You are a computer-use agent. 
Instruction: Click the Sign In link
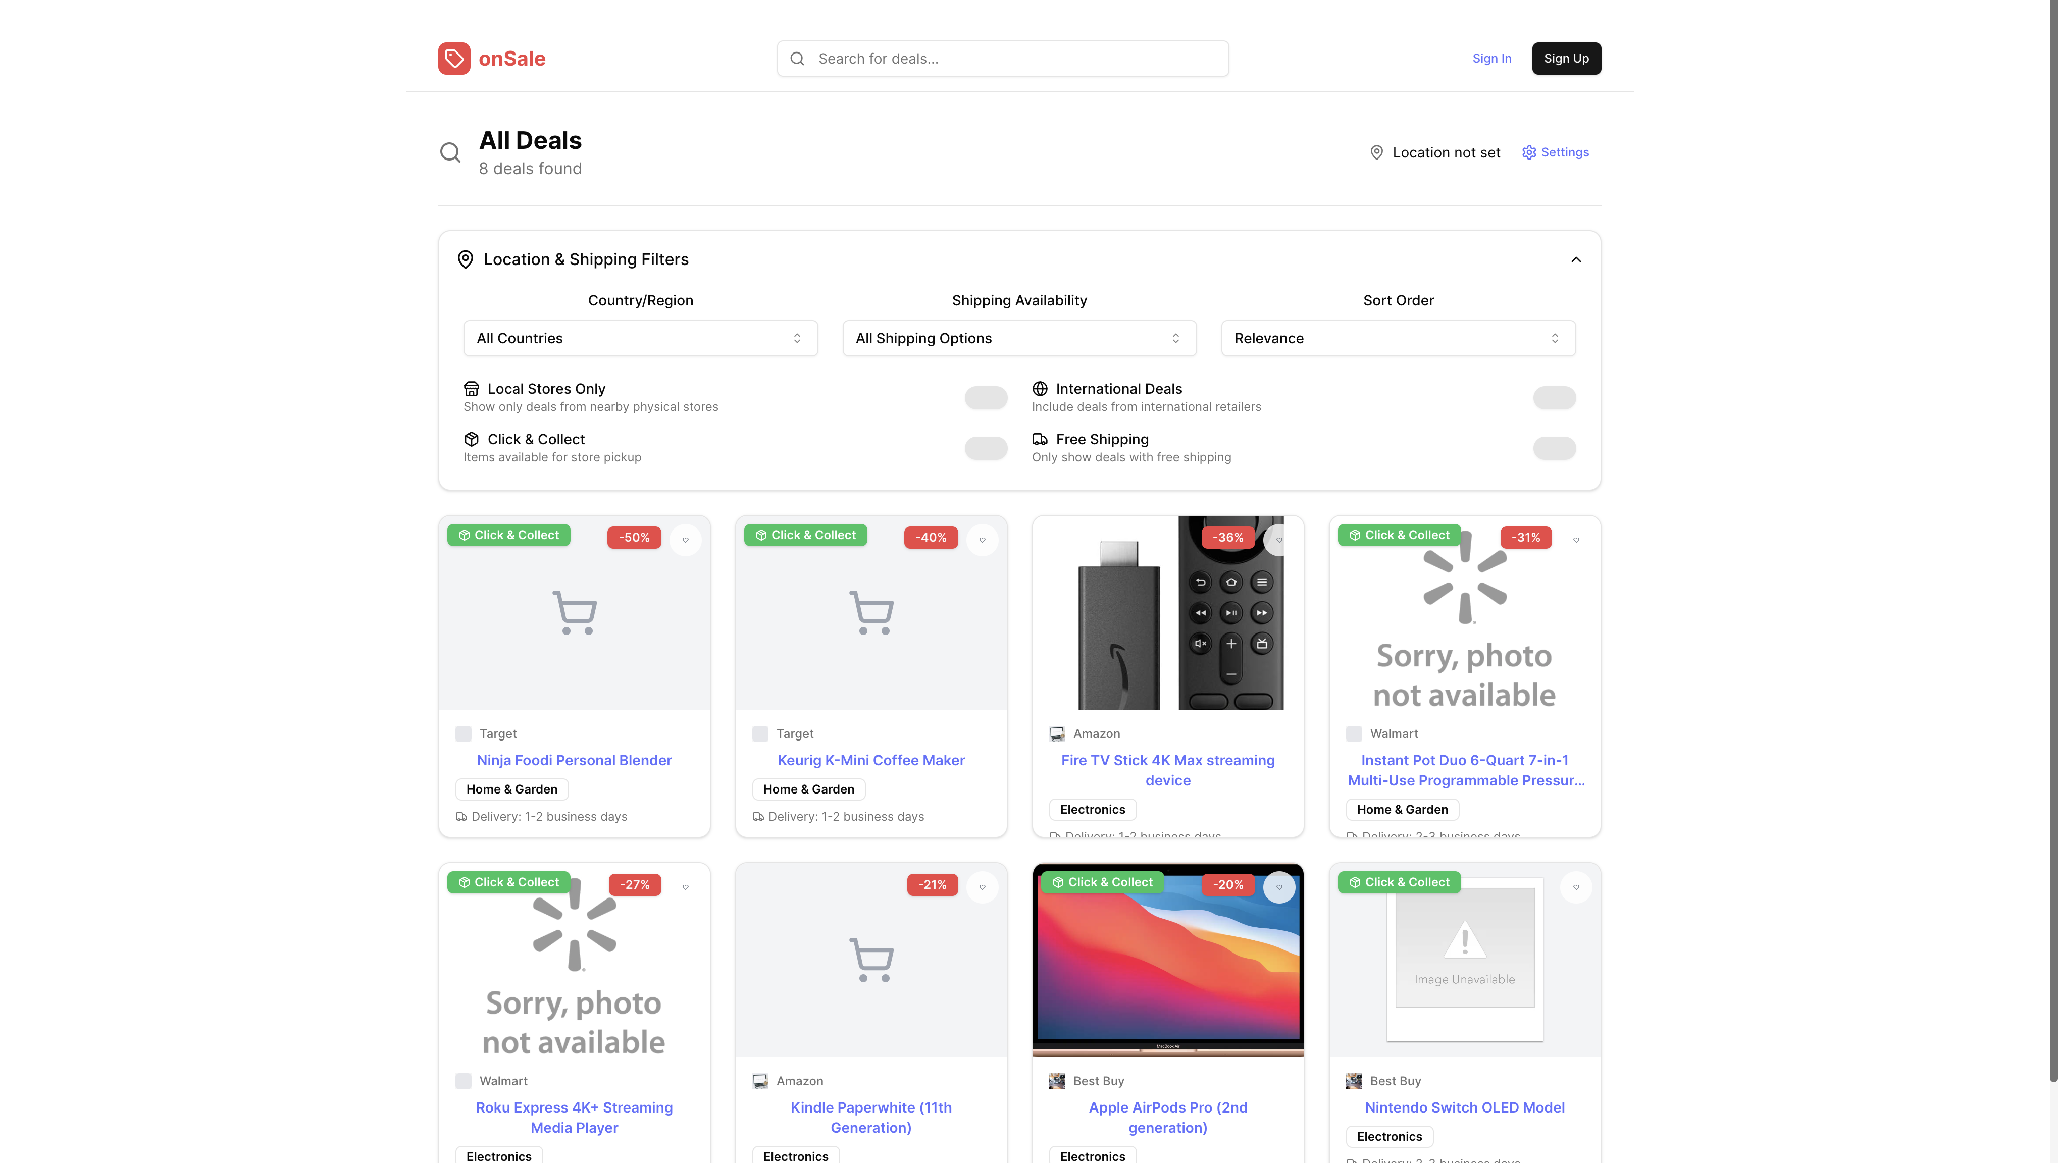pyautogui.click(x=1491, y=59)
